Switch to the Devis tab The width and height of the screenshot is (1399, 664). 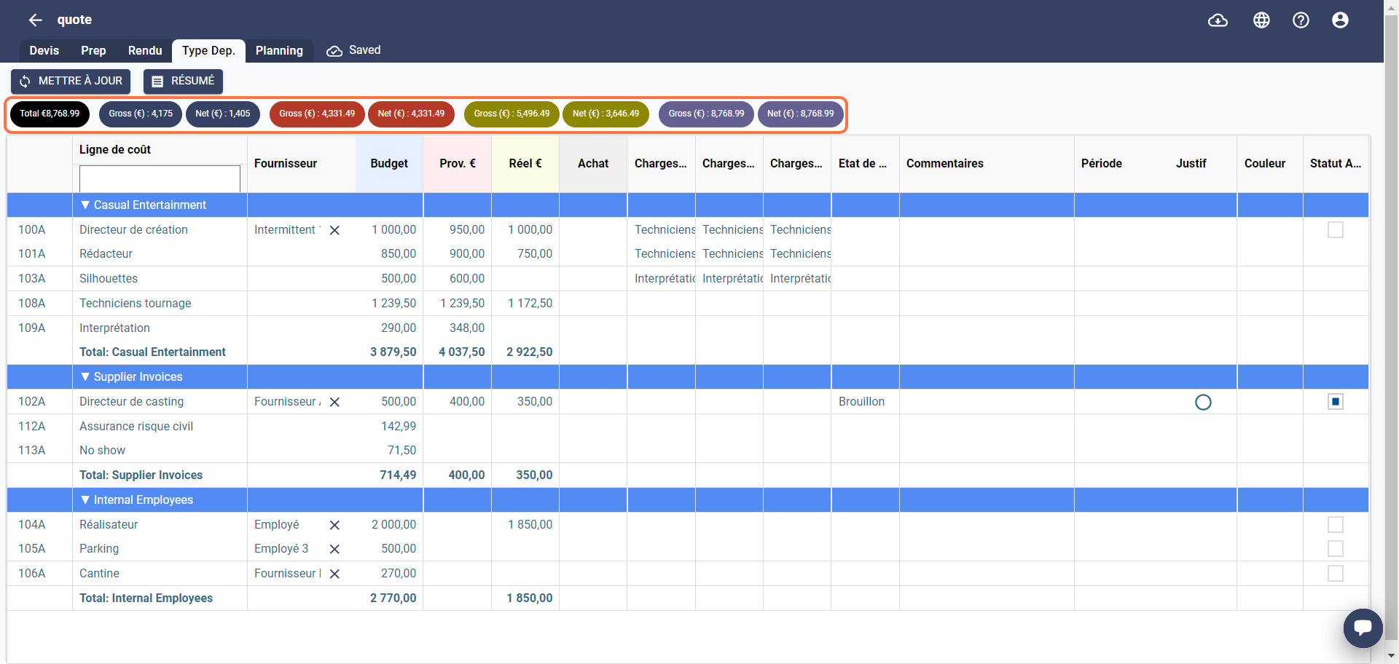44,51
